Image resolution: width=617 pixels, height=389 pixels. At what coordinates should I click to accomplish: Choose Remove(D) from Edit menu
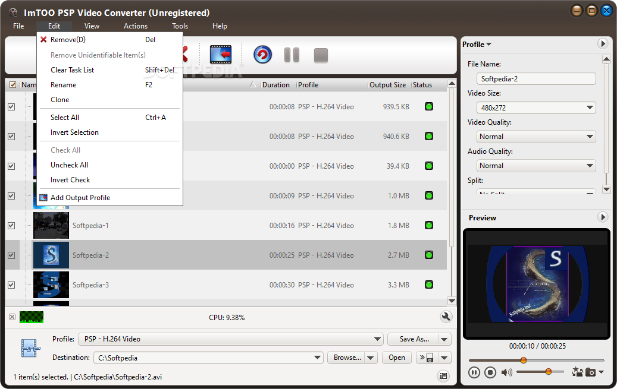coord(110,40)
